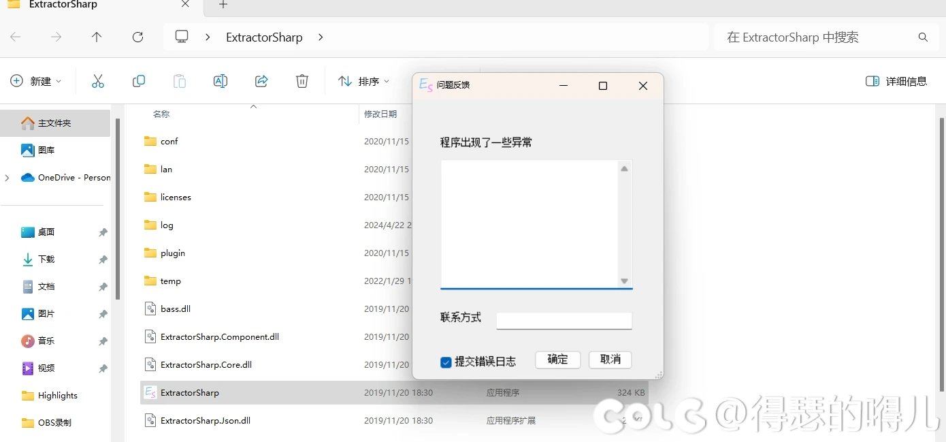Select 主文件夹 in the sidebar
946x442 pixels.
[x=55, y=123]
